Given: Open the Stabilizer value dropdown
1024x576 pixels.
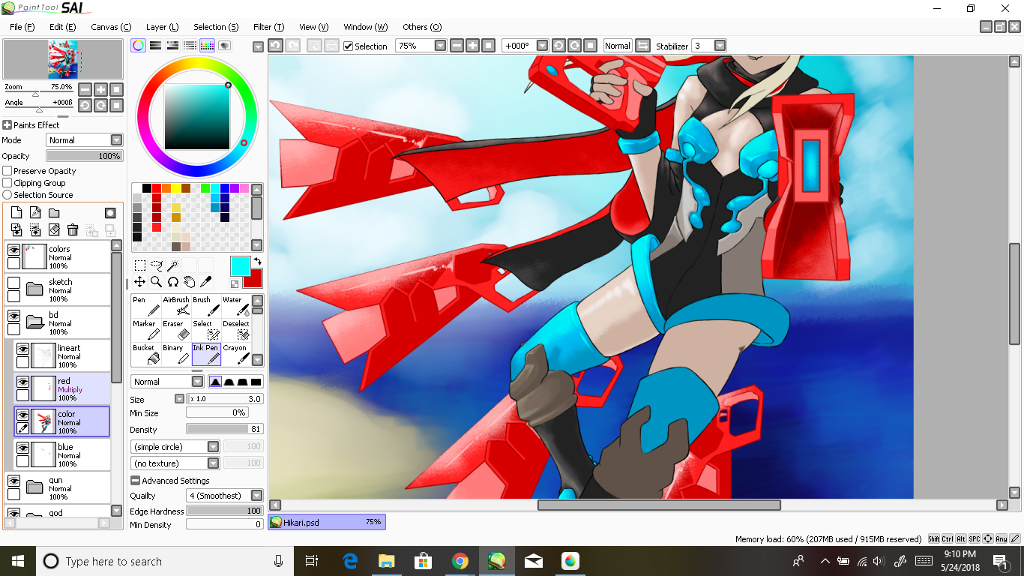Looking at the screenshot, I should pyautogui.click(x=720, y=46).
